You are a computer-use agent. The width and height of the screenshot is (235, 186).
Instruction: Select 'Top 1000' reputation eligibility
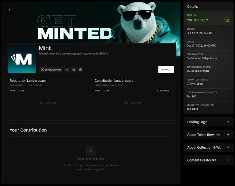(x=192, y=109)
